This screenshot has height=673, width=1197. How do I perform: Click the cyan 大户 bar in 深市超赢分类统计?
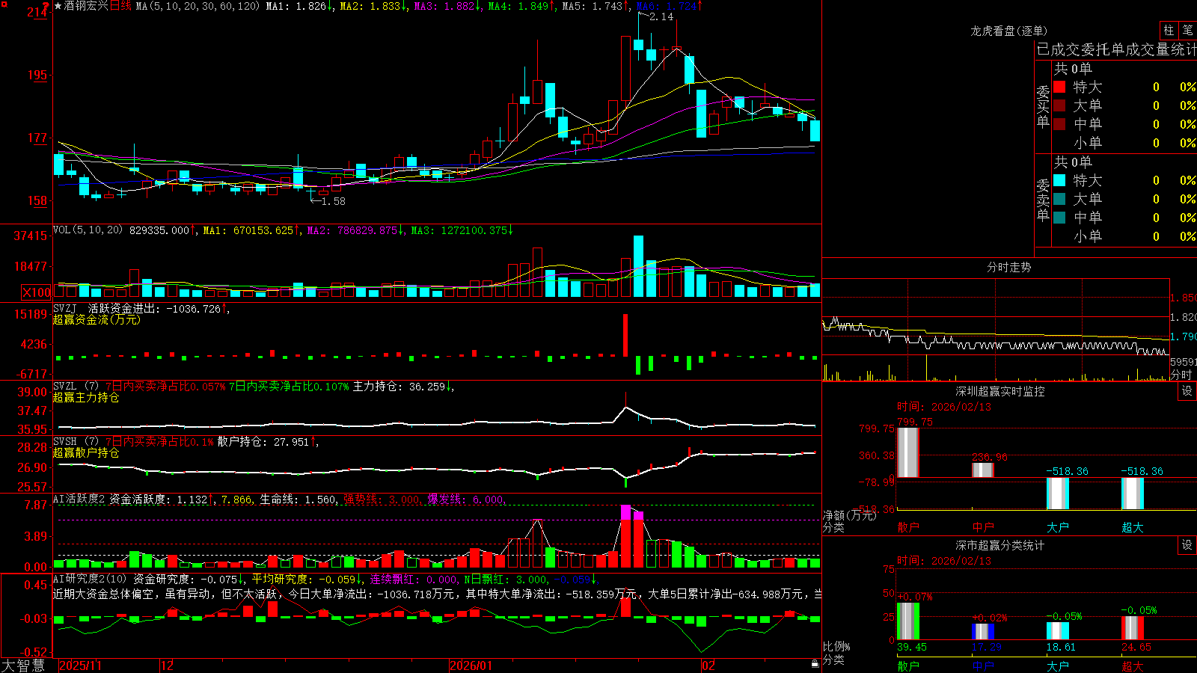point(1057,630)
